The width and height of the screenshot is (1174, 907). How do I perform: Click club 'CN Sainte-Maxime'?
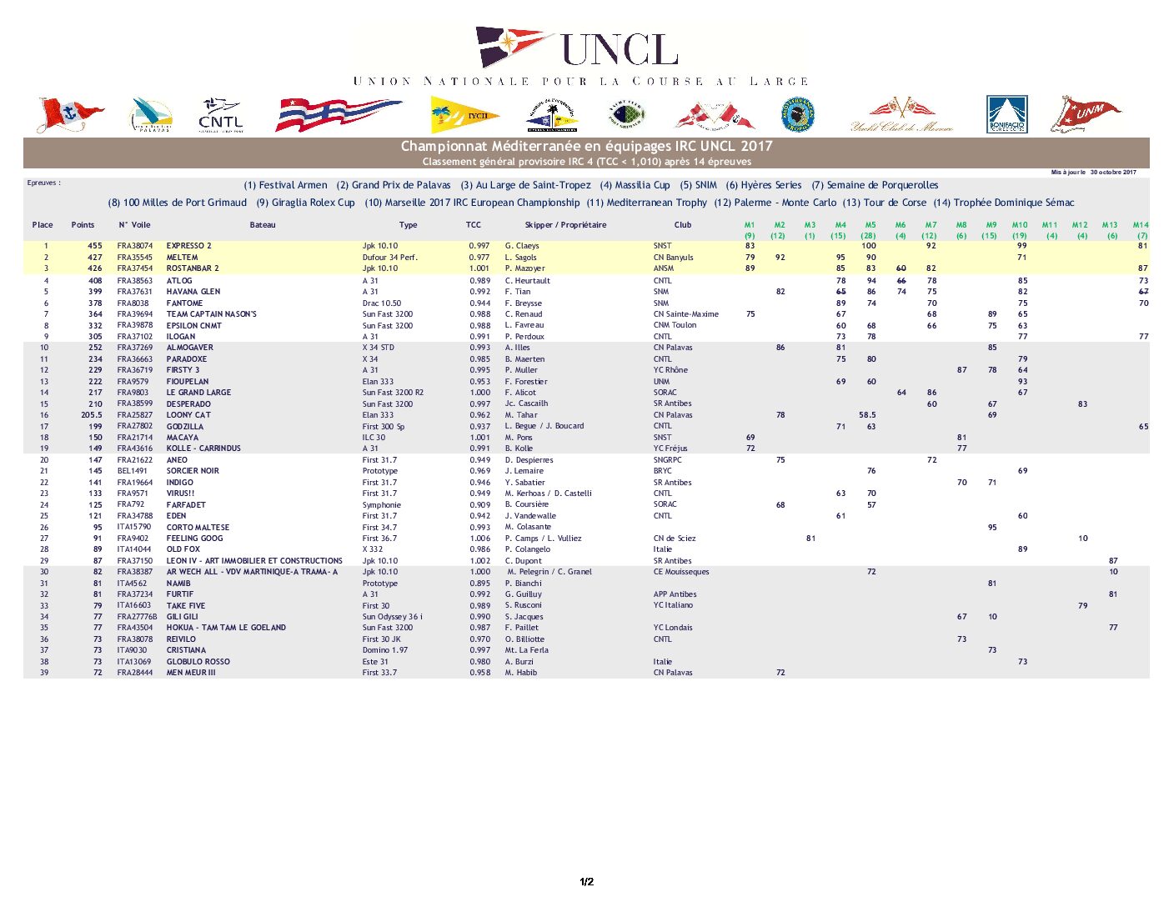coord(686,314)
